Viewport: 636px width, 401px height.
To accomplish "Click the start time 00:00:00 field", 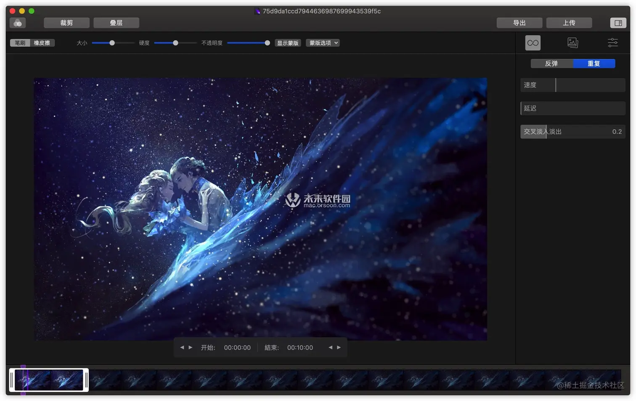I will (x=237, y=348).
